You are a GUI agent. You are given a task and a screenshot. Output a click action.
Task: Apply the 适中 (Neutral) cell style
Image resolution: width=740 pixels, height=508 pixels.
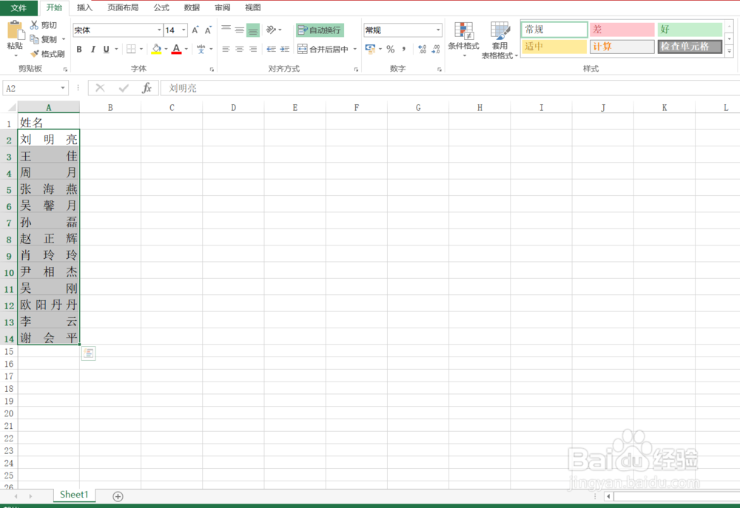click(554, 47)
